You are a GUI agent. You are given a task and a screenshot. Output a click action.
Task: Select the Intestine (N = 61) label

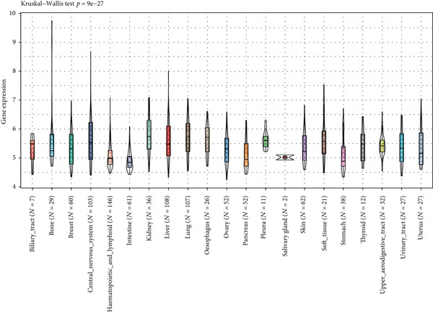coord(129,220)
